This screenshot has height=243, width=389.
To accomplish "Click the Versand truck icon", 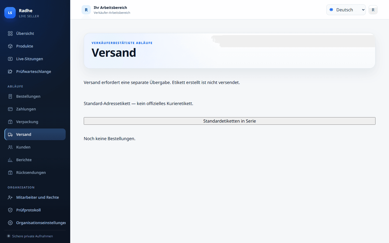I will [10, 134].
